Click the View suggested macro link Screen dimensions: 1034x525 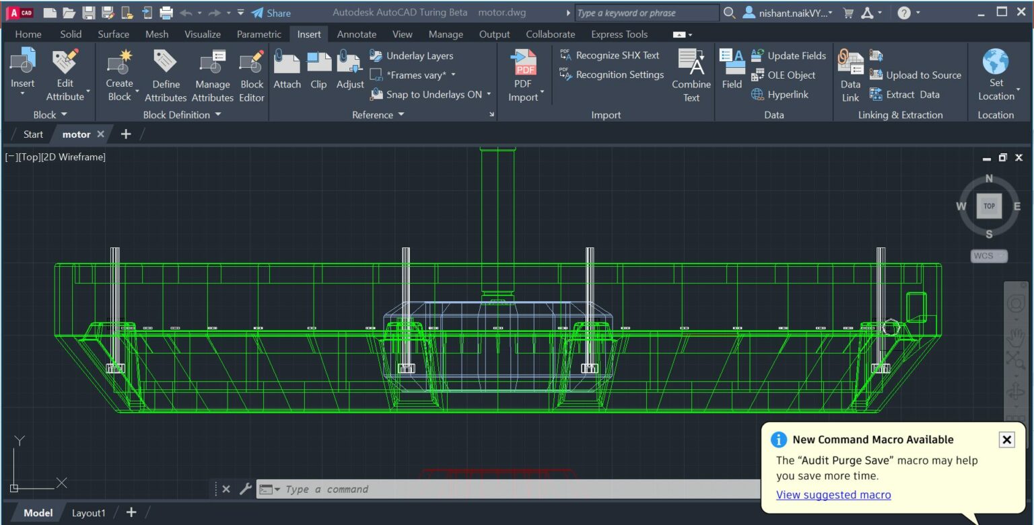tap(833, 494)
